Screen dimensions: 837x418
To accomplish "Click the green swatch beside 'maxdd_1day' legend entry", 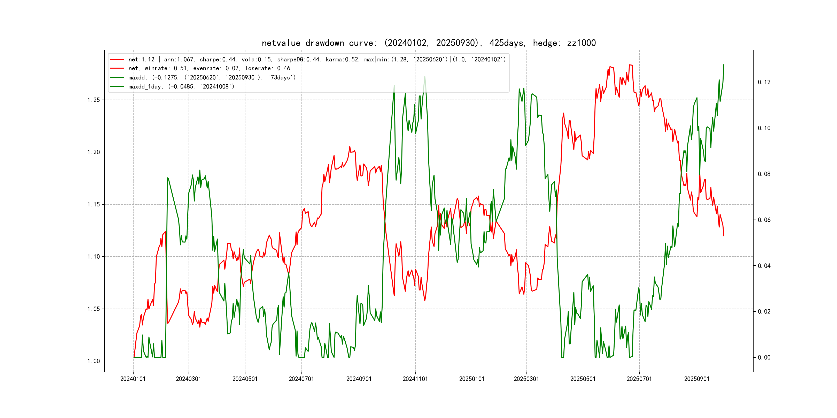I will [117, 86].
